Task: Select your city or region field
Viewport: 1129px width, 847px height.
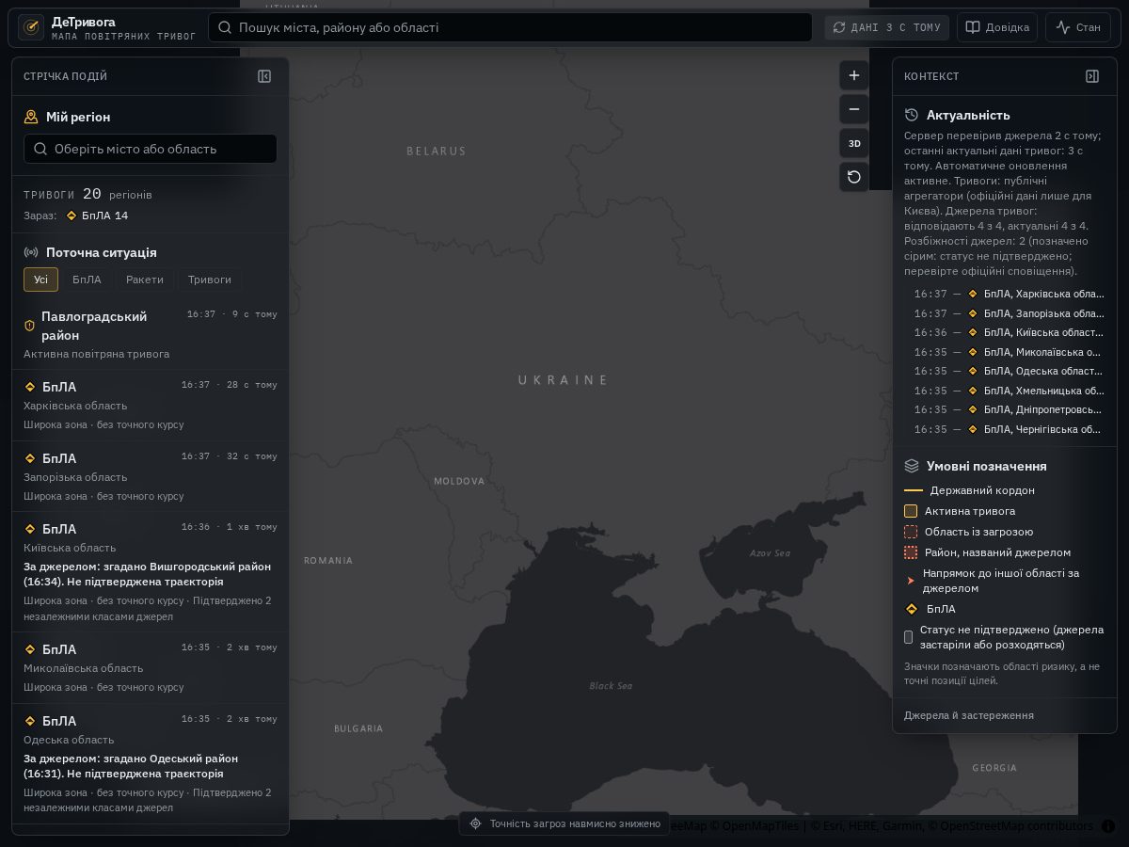Action: tap(151, 149)
